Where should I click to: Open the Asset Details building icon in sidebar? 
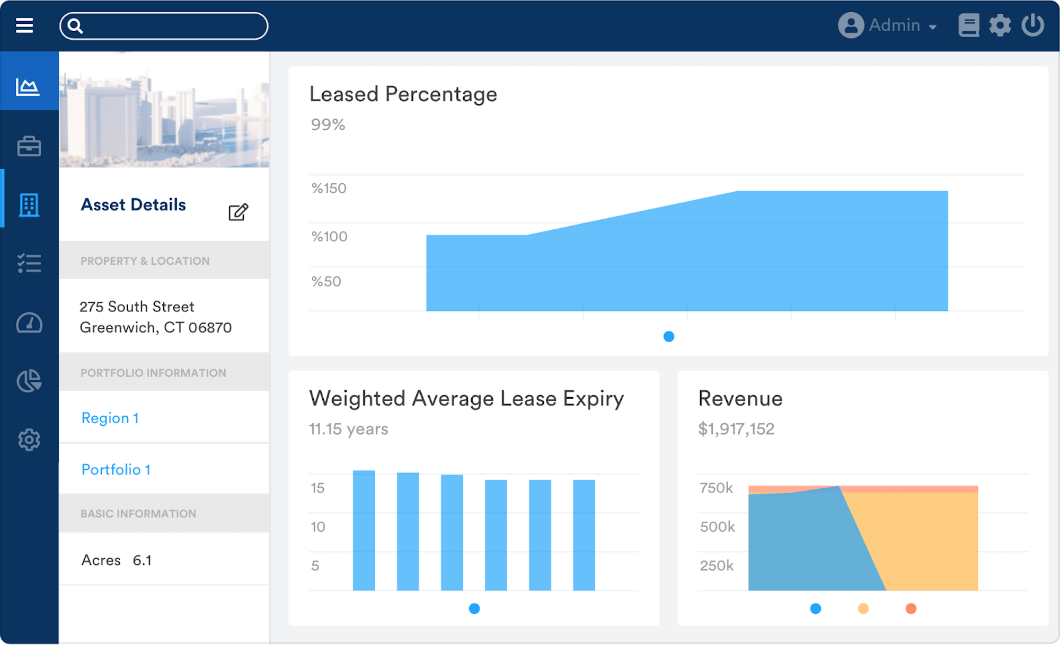[29, 206]
